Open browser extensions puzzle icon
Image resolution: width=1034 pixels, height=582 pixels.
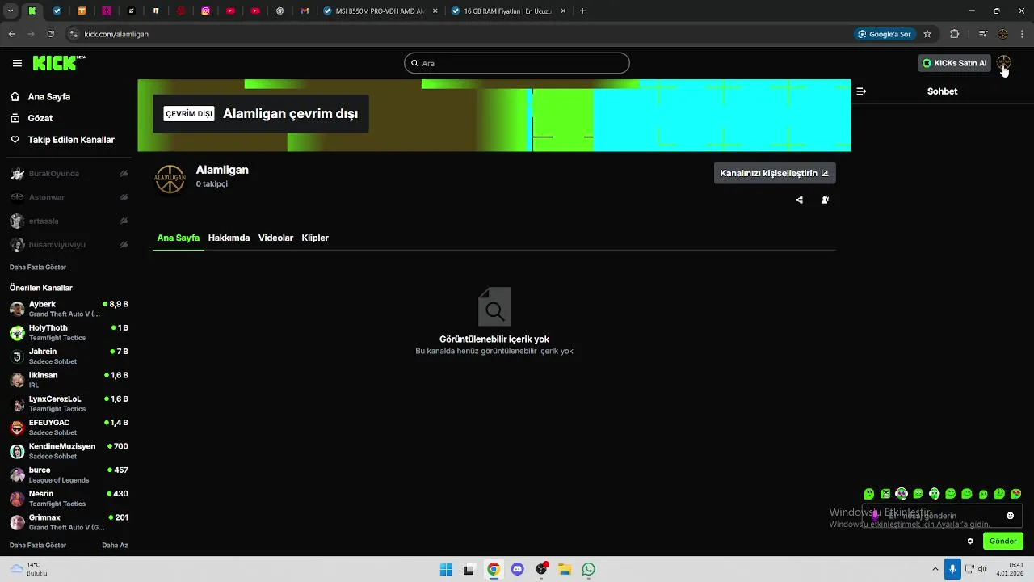(955, 34)
